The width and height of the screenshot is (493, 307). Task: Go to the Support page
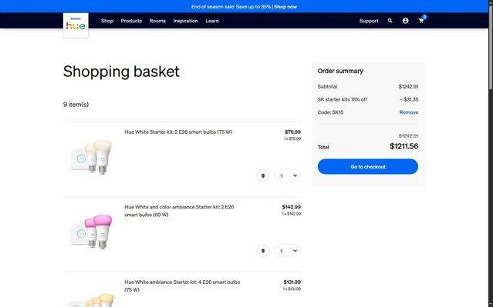tap(369, 21)
